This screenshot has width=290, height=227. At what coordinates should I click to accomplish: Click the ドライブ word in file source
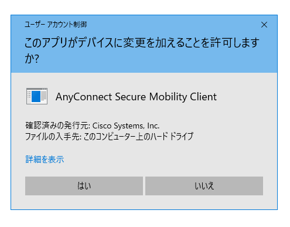coord(182,136)
